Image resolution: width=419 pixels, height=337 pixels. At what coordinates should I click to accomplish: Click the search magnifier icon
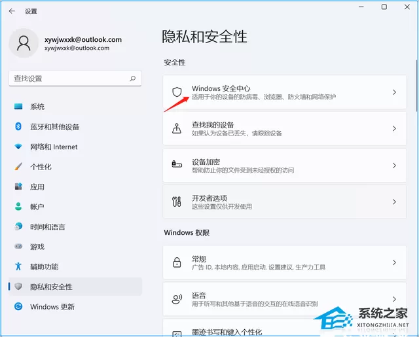click(x=133, y=79)
